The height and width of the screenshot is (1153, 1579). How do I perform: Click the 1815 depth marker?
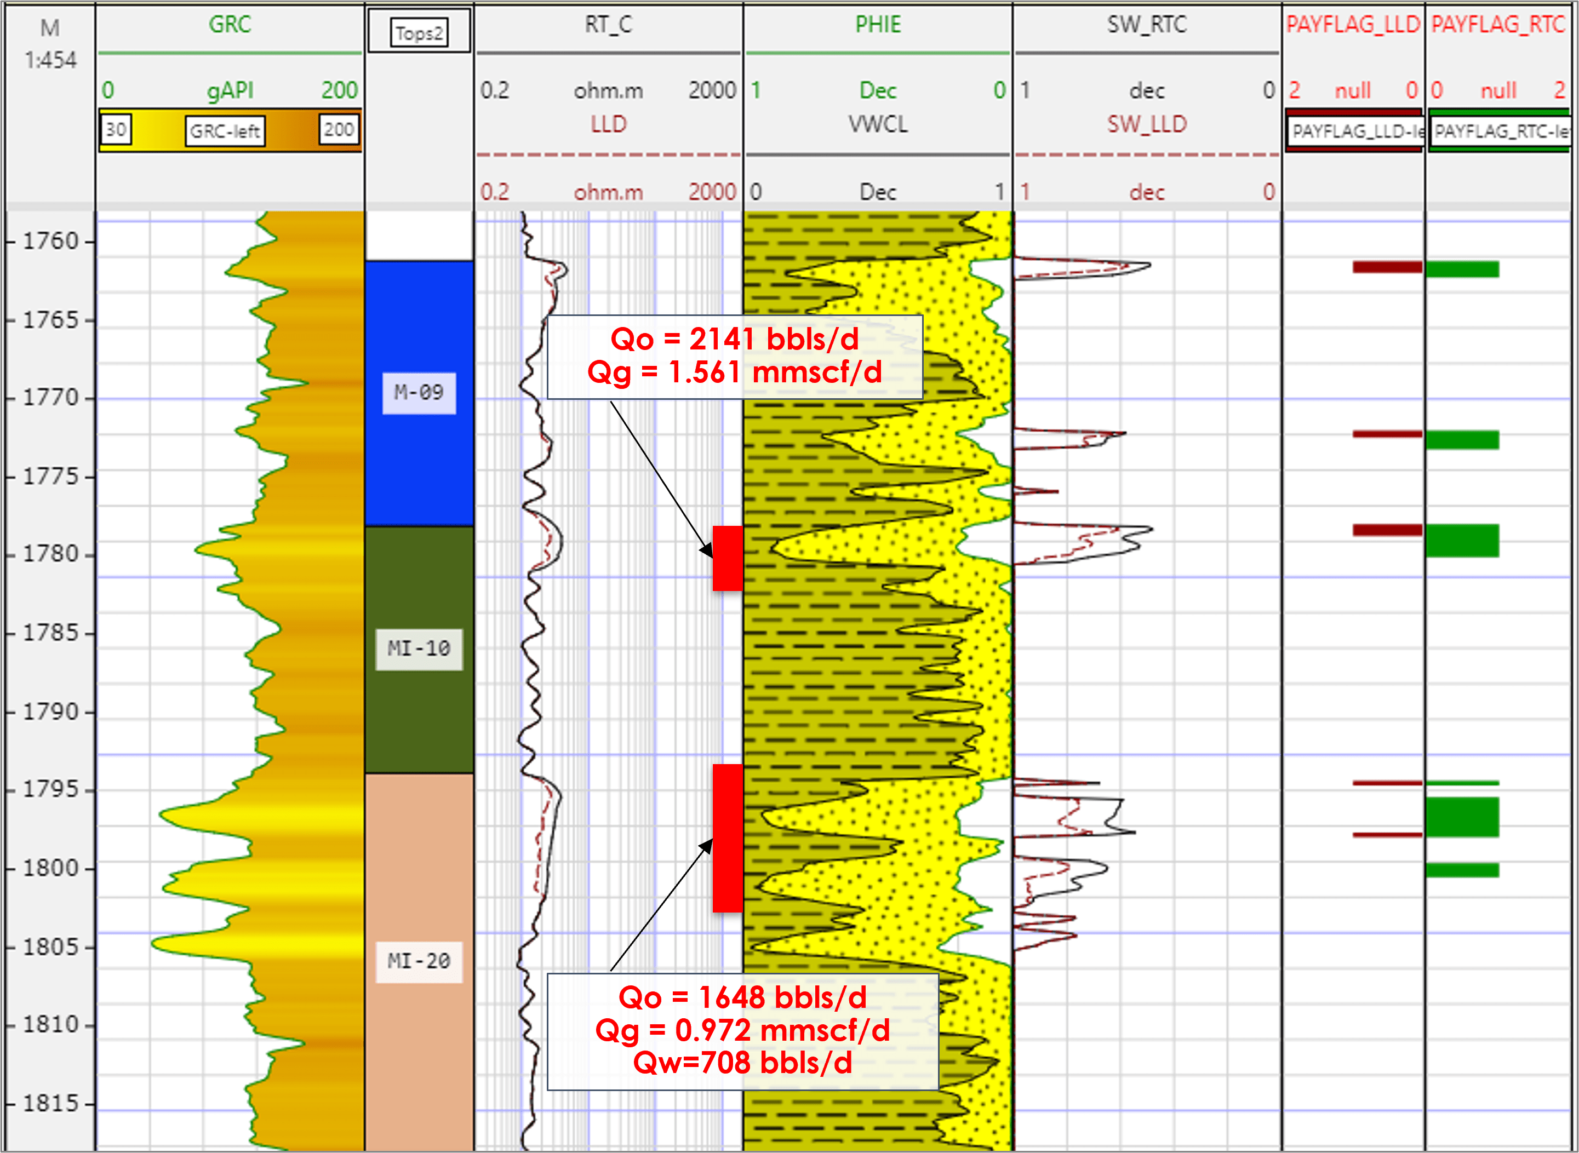pyautogui.click(x=51, y=1104)
